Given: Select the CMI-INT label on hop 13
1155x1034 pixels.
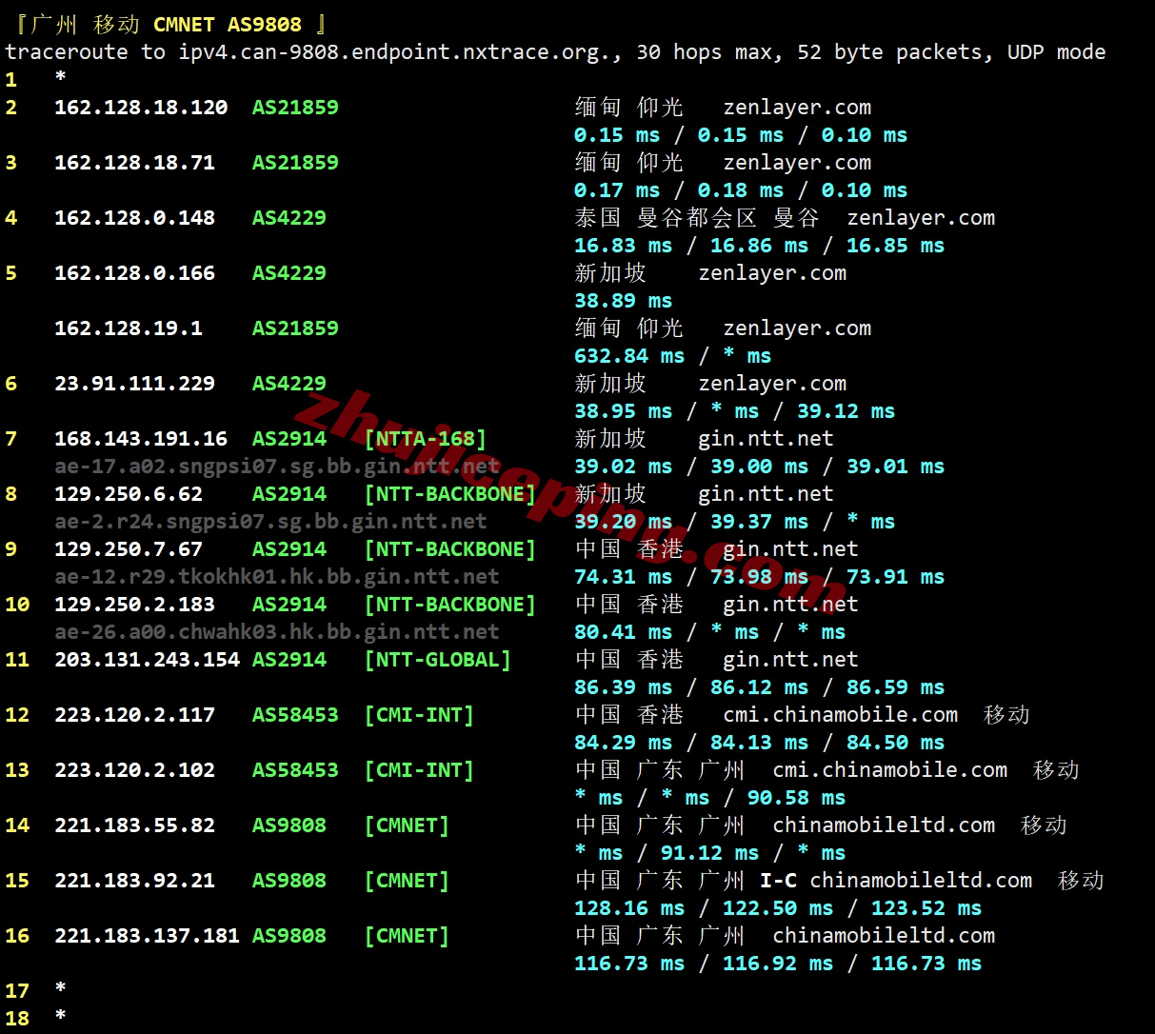Looking at the screenshot, I should 419,770.
